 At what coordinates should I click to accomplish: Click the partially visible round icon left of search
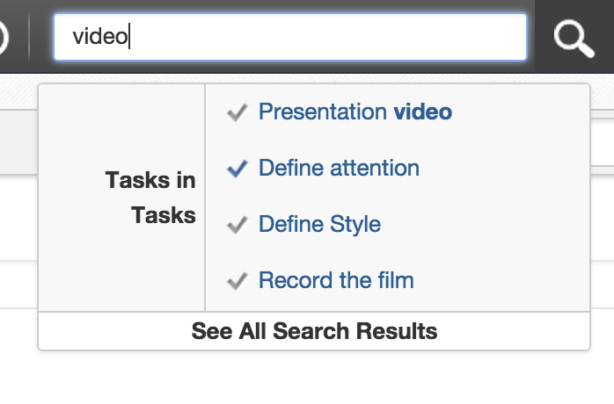(4, 38)
